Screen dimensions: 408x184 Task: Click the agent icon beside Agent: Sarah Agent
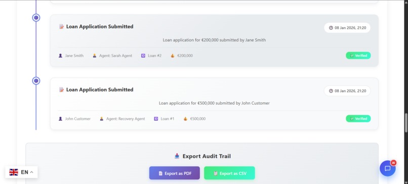pos(95,56)
